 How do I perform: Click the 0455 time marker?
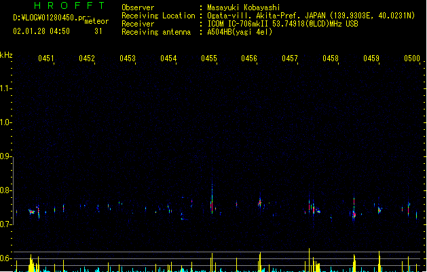click(x=209, y=58)
